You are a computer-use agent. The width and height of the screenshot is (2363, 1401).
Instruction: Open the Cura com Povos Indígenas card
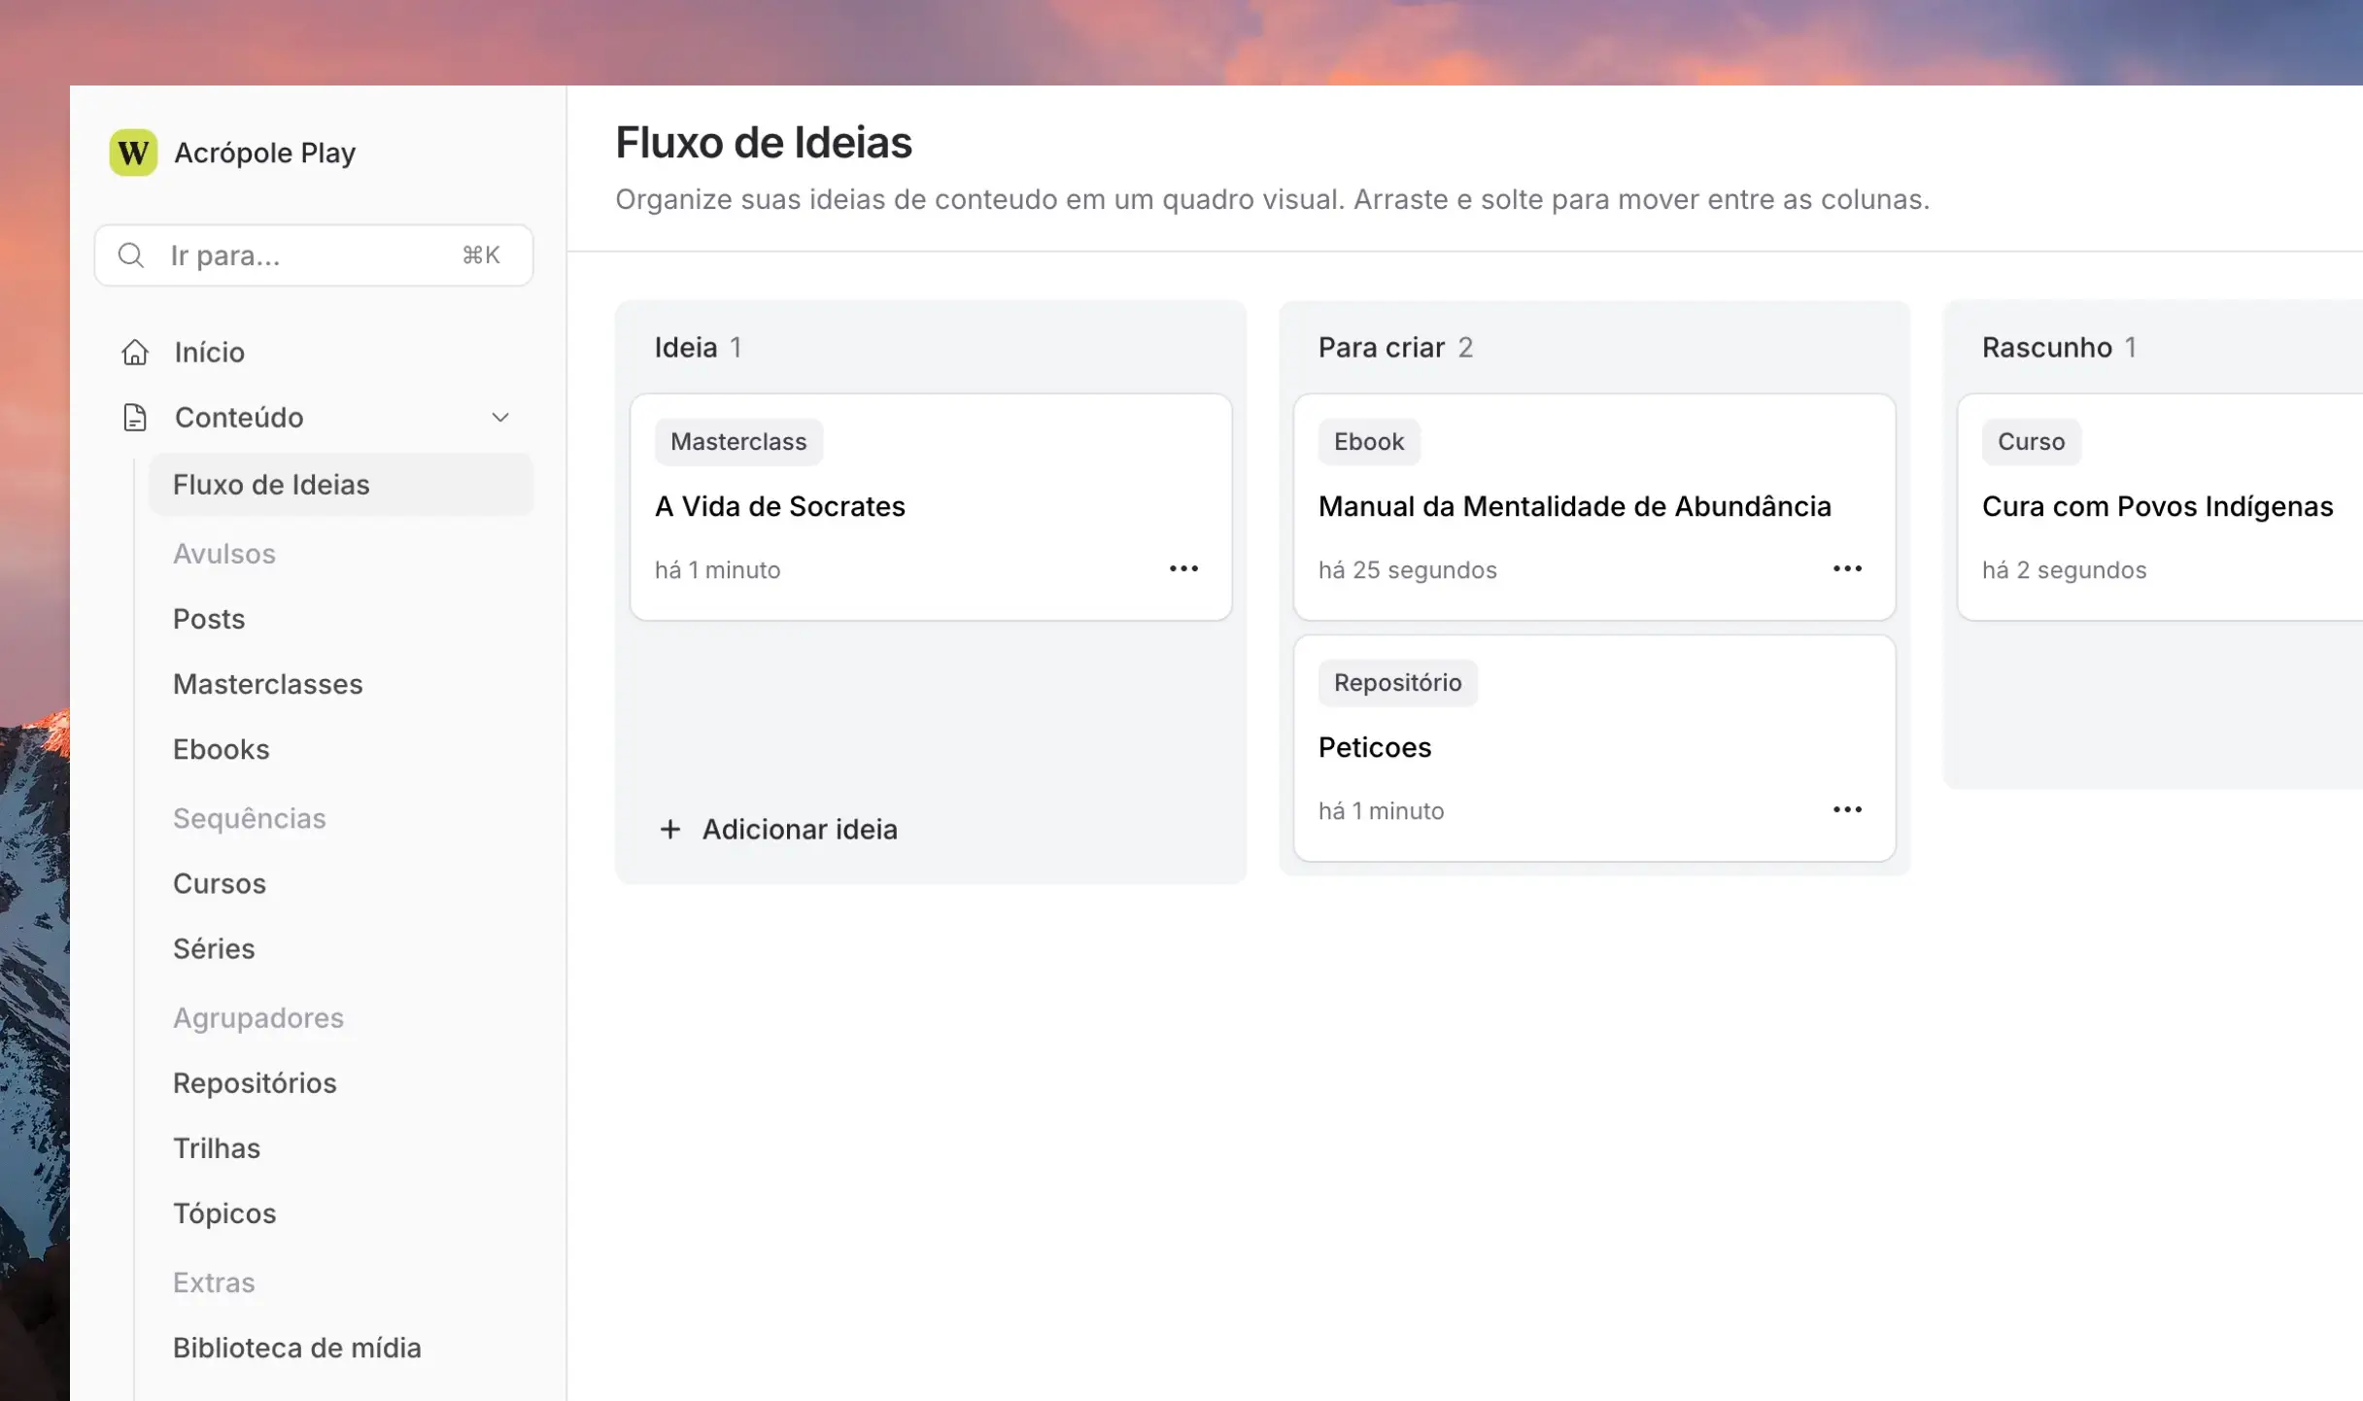pos(2157,506)
